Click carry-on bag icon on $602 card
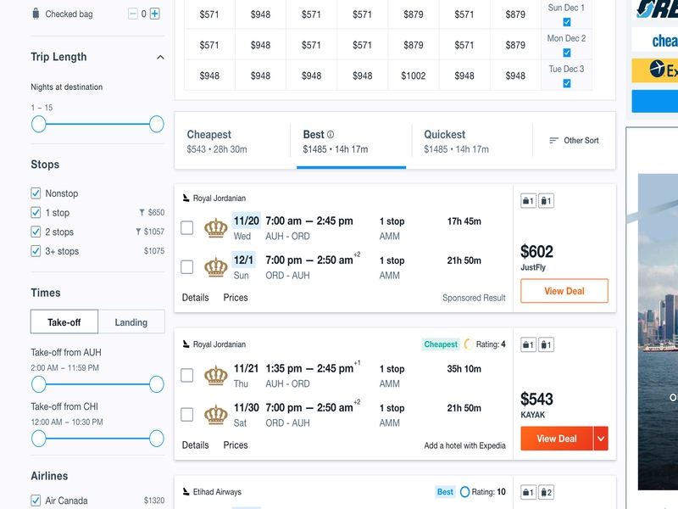Image resolution: width=678 pixels, height=509 pixels. pos(528,201)
